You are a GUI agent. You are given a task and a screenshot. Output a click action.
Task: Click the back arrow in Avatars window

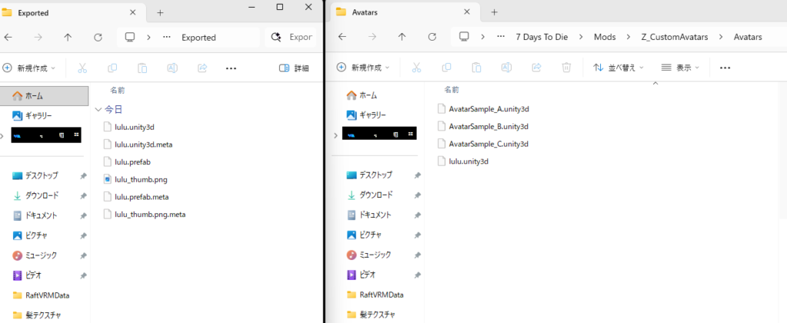(x=341, y=37)
